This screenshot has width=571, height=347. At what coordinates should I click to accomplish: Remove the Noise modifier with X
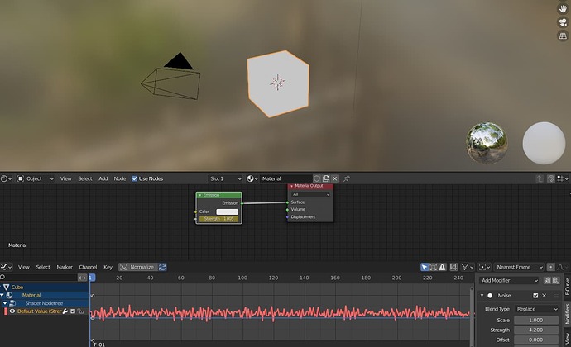pyautogui.click(x=544, y=296)
